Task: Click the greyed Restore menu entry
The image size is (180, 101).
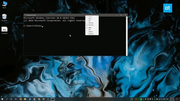Action: 92,17
